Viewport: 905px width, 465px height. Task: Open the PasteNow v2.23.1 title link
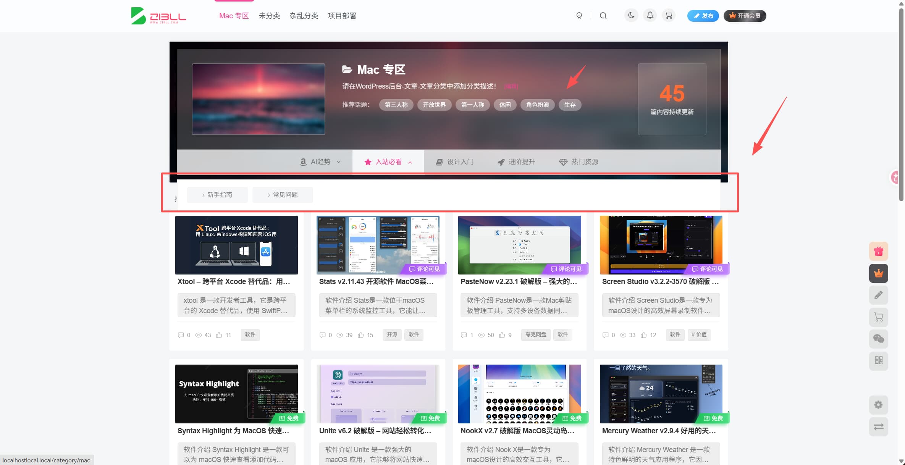[519, 282]
